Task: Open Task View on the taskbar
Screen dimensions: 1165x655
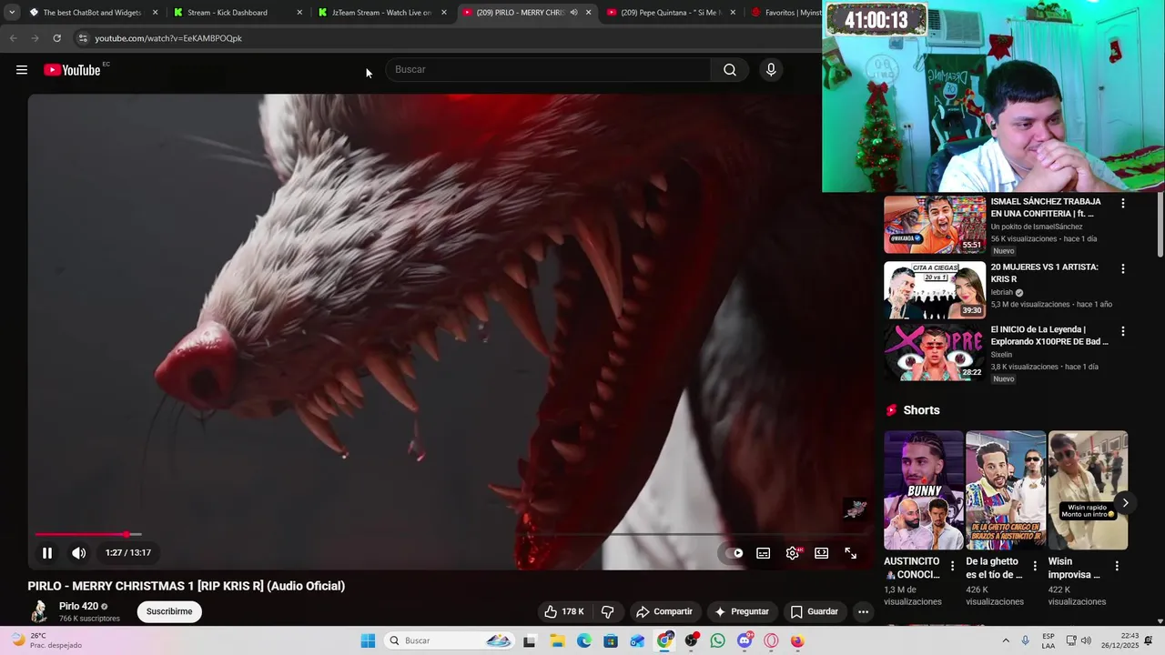Action: pyautogui.click(x=530, y=640)
